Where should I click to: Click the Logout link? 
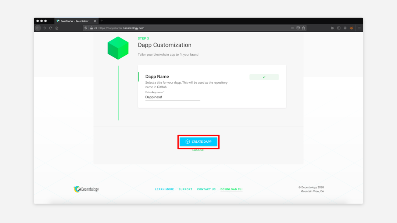[x=198, y=150]
